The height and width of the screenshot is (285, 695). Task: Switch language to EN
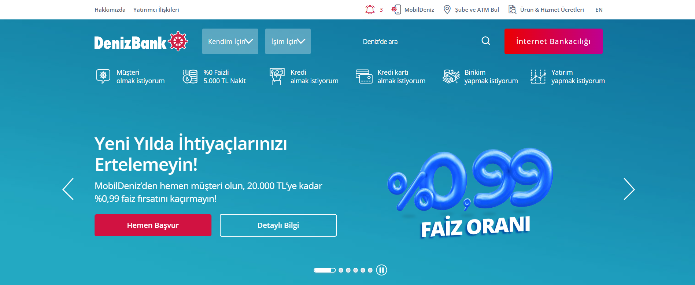(x=599, y=10)
